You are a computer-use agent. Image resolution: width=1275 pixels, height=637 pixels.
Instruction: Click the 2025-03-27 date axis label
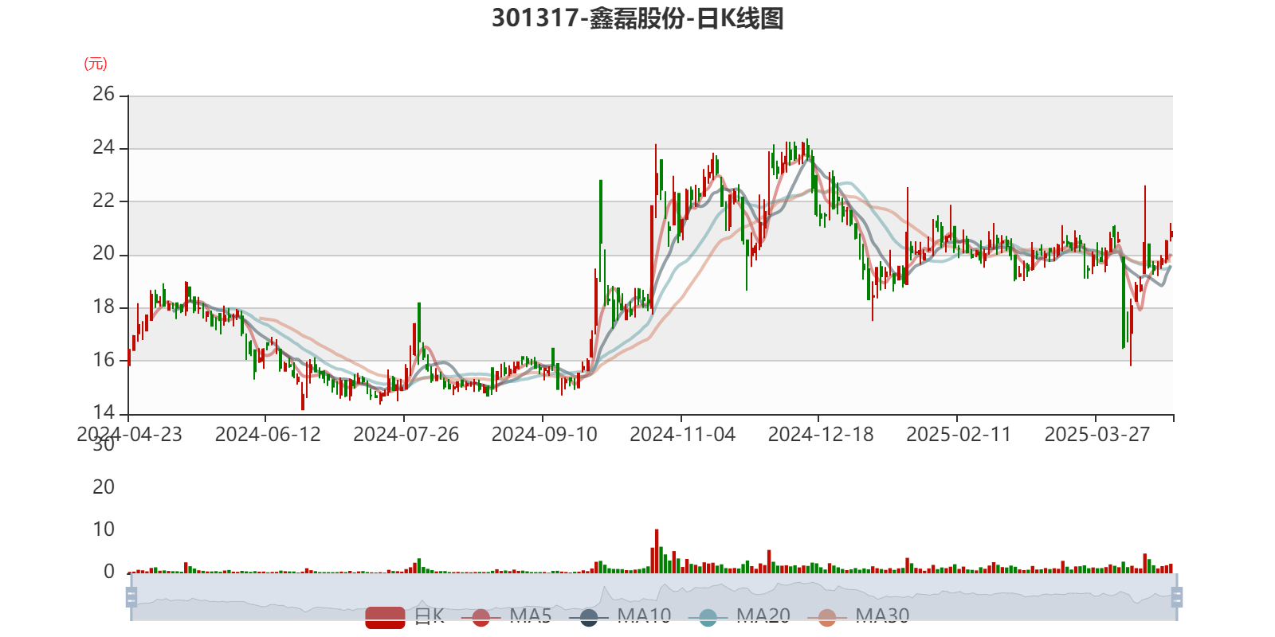(1097, 435)
